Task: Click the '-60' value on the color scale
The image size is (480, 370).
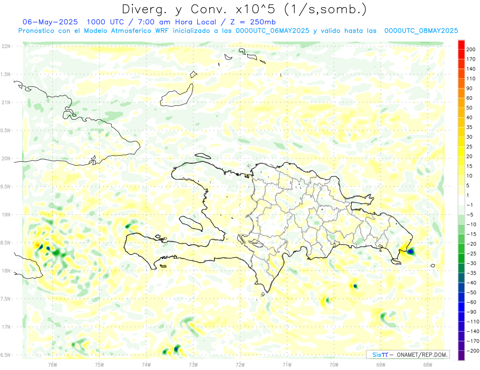Action: point(471,302)
